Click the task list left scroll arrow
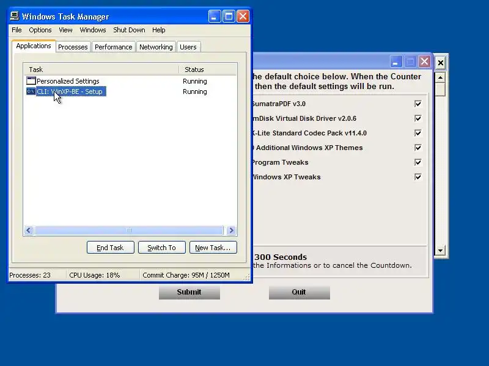This screenshot has width=489, height=366. pos(29,231)
